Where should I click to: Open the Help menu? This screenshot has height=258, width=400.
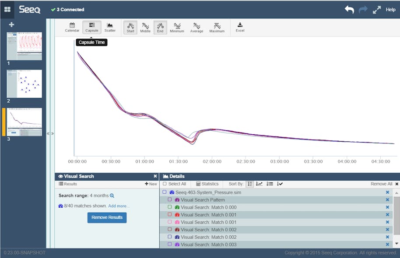point(390,9)
